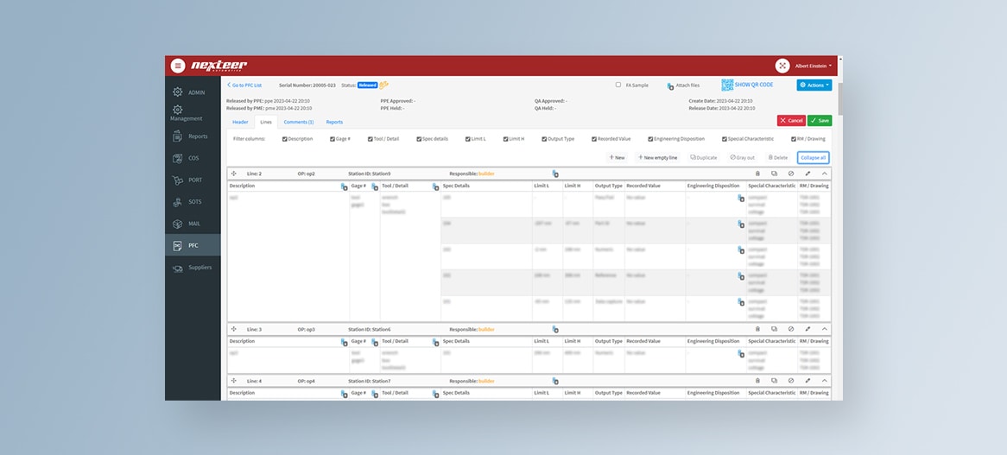Collapse Line 4 with its chevron
Screen dimensions: 1007x455
[825, 381]
